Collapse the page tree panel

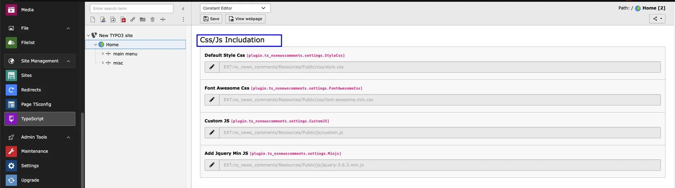[x=183, y=9]
